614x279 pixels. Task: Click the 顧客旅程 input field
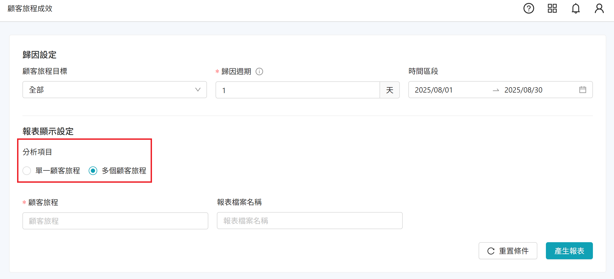click(115, 221)
